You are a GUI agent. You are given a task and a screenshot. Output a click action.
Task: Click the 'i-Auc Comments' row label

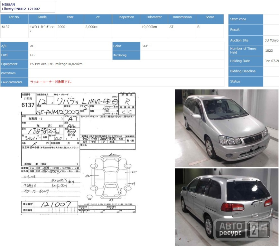14,82
